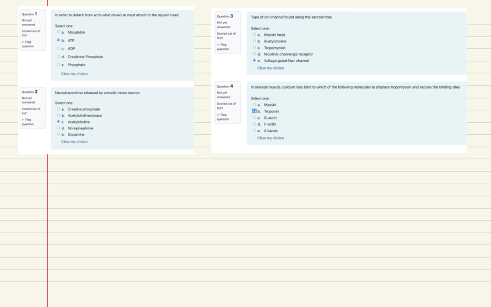Pick the ADP radio button
The image size is (491, 307).
coord(59,49)
